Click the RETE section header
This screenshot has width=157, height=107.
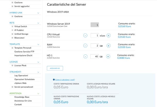[12, 23]
